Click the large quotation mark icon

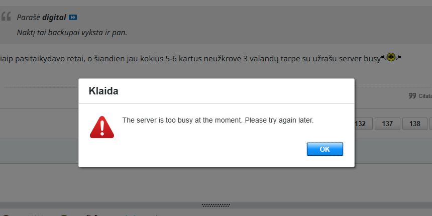[x=6, y=16]
